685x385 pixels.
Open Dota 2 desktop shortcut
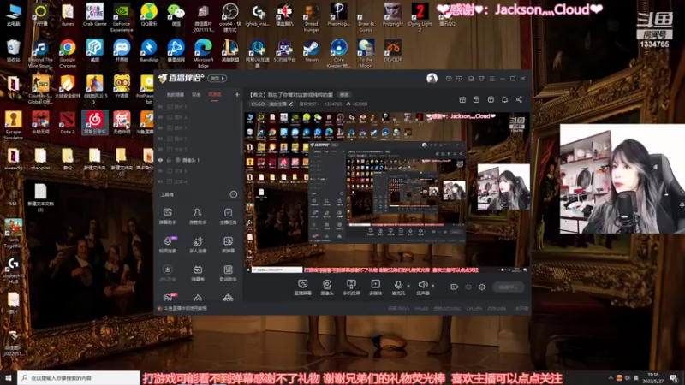(x=68, y=122)
